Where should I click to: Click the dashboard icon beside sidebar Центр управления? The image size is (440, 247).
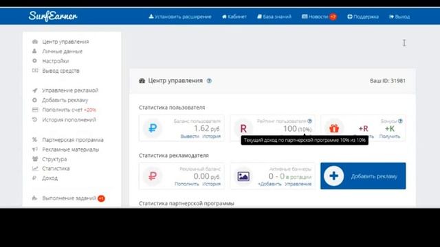point(35,42)
